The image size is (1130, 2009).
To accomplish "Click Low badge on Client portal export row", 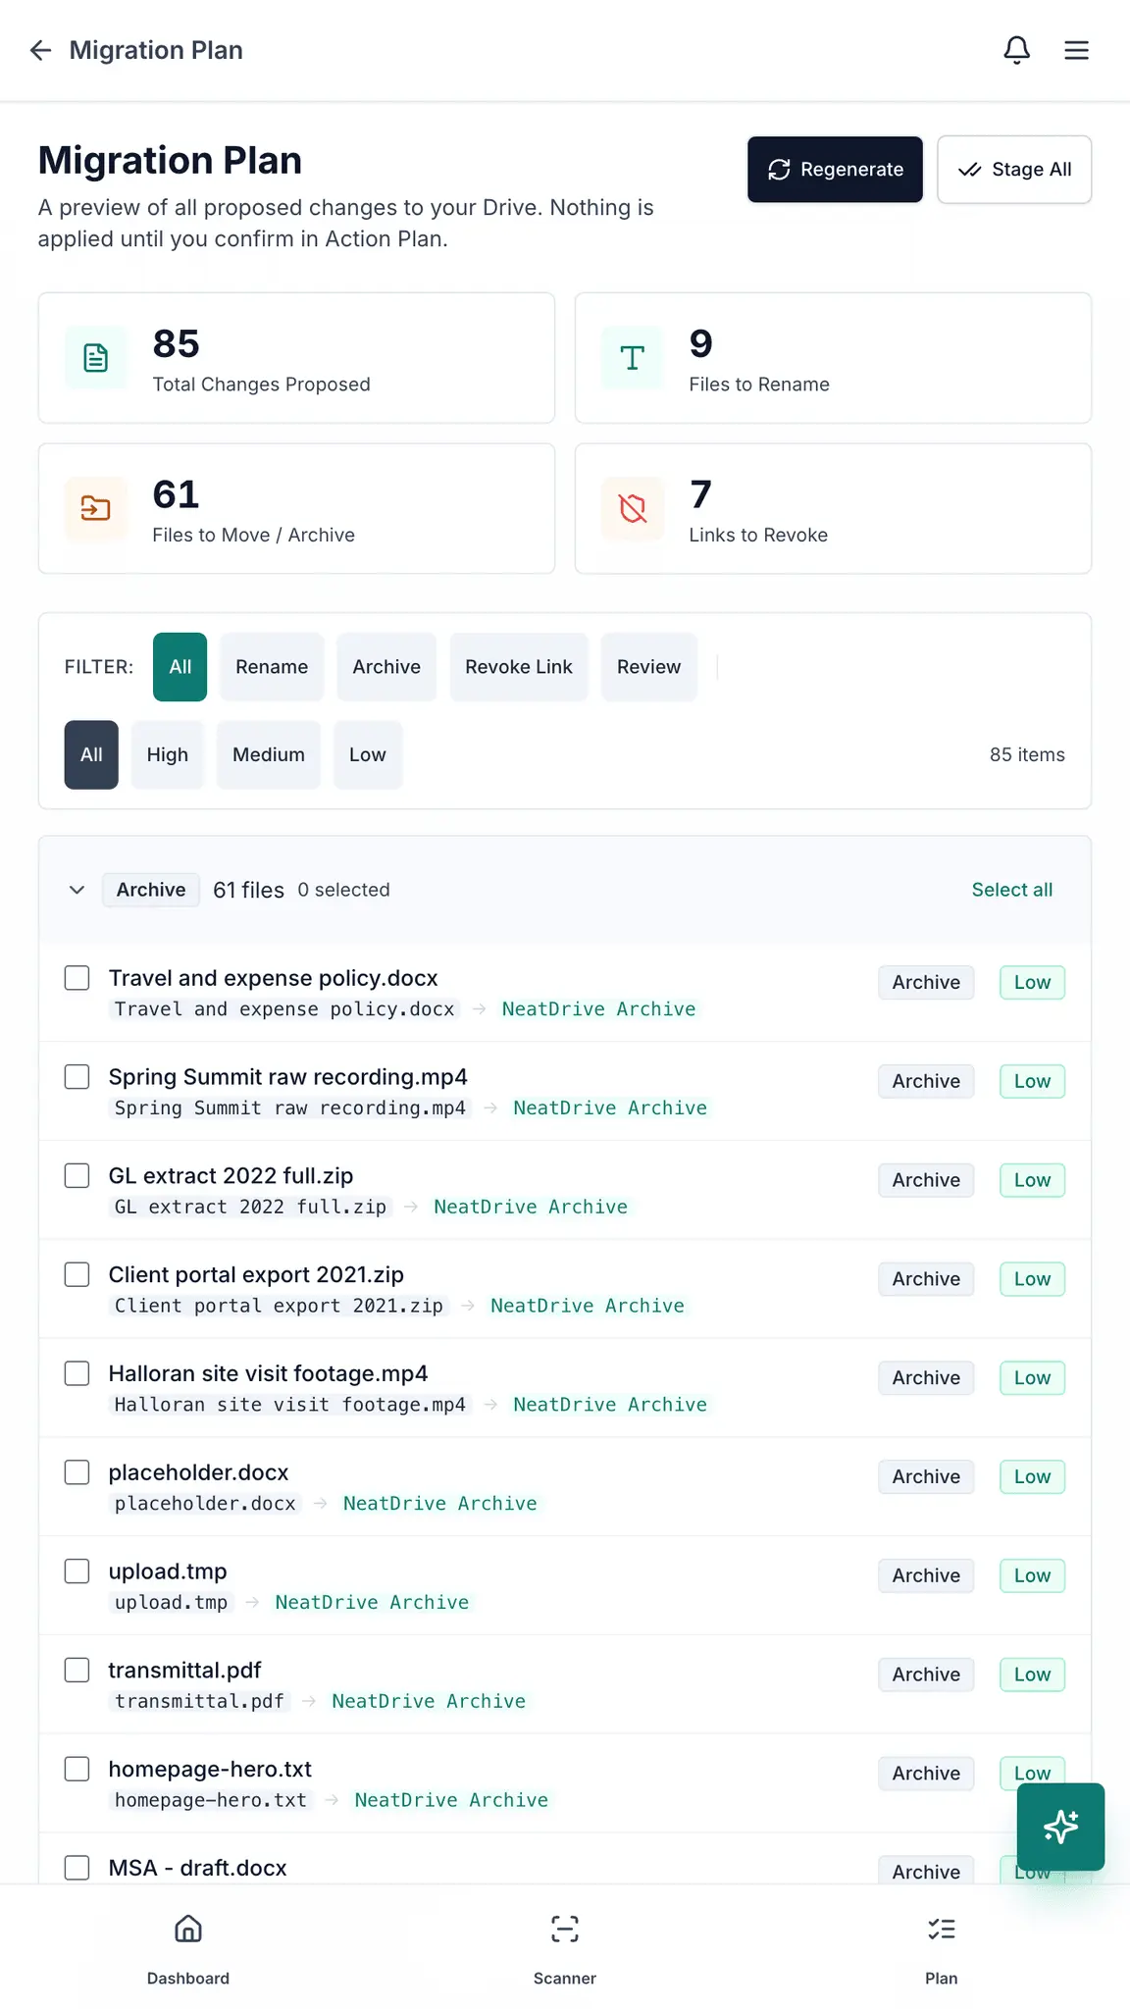I will point(1032,1279).
